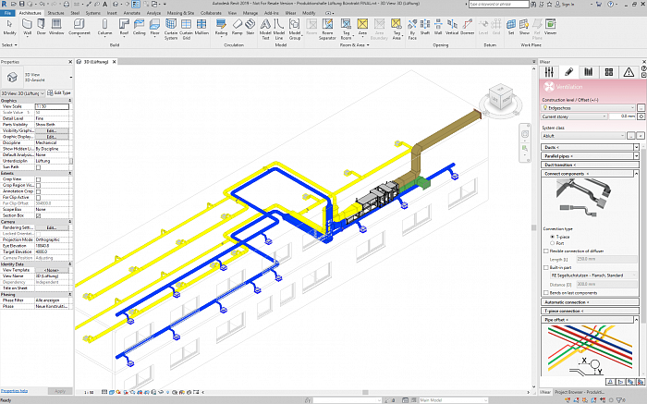Click the View Template None button
This screenshot has height=404, width=647.
(x=52, y=270)
